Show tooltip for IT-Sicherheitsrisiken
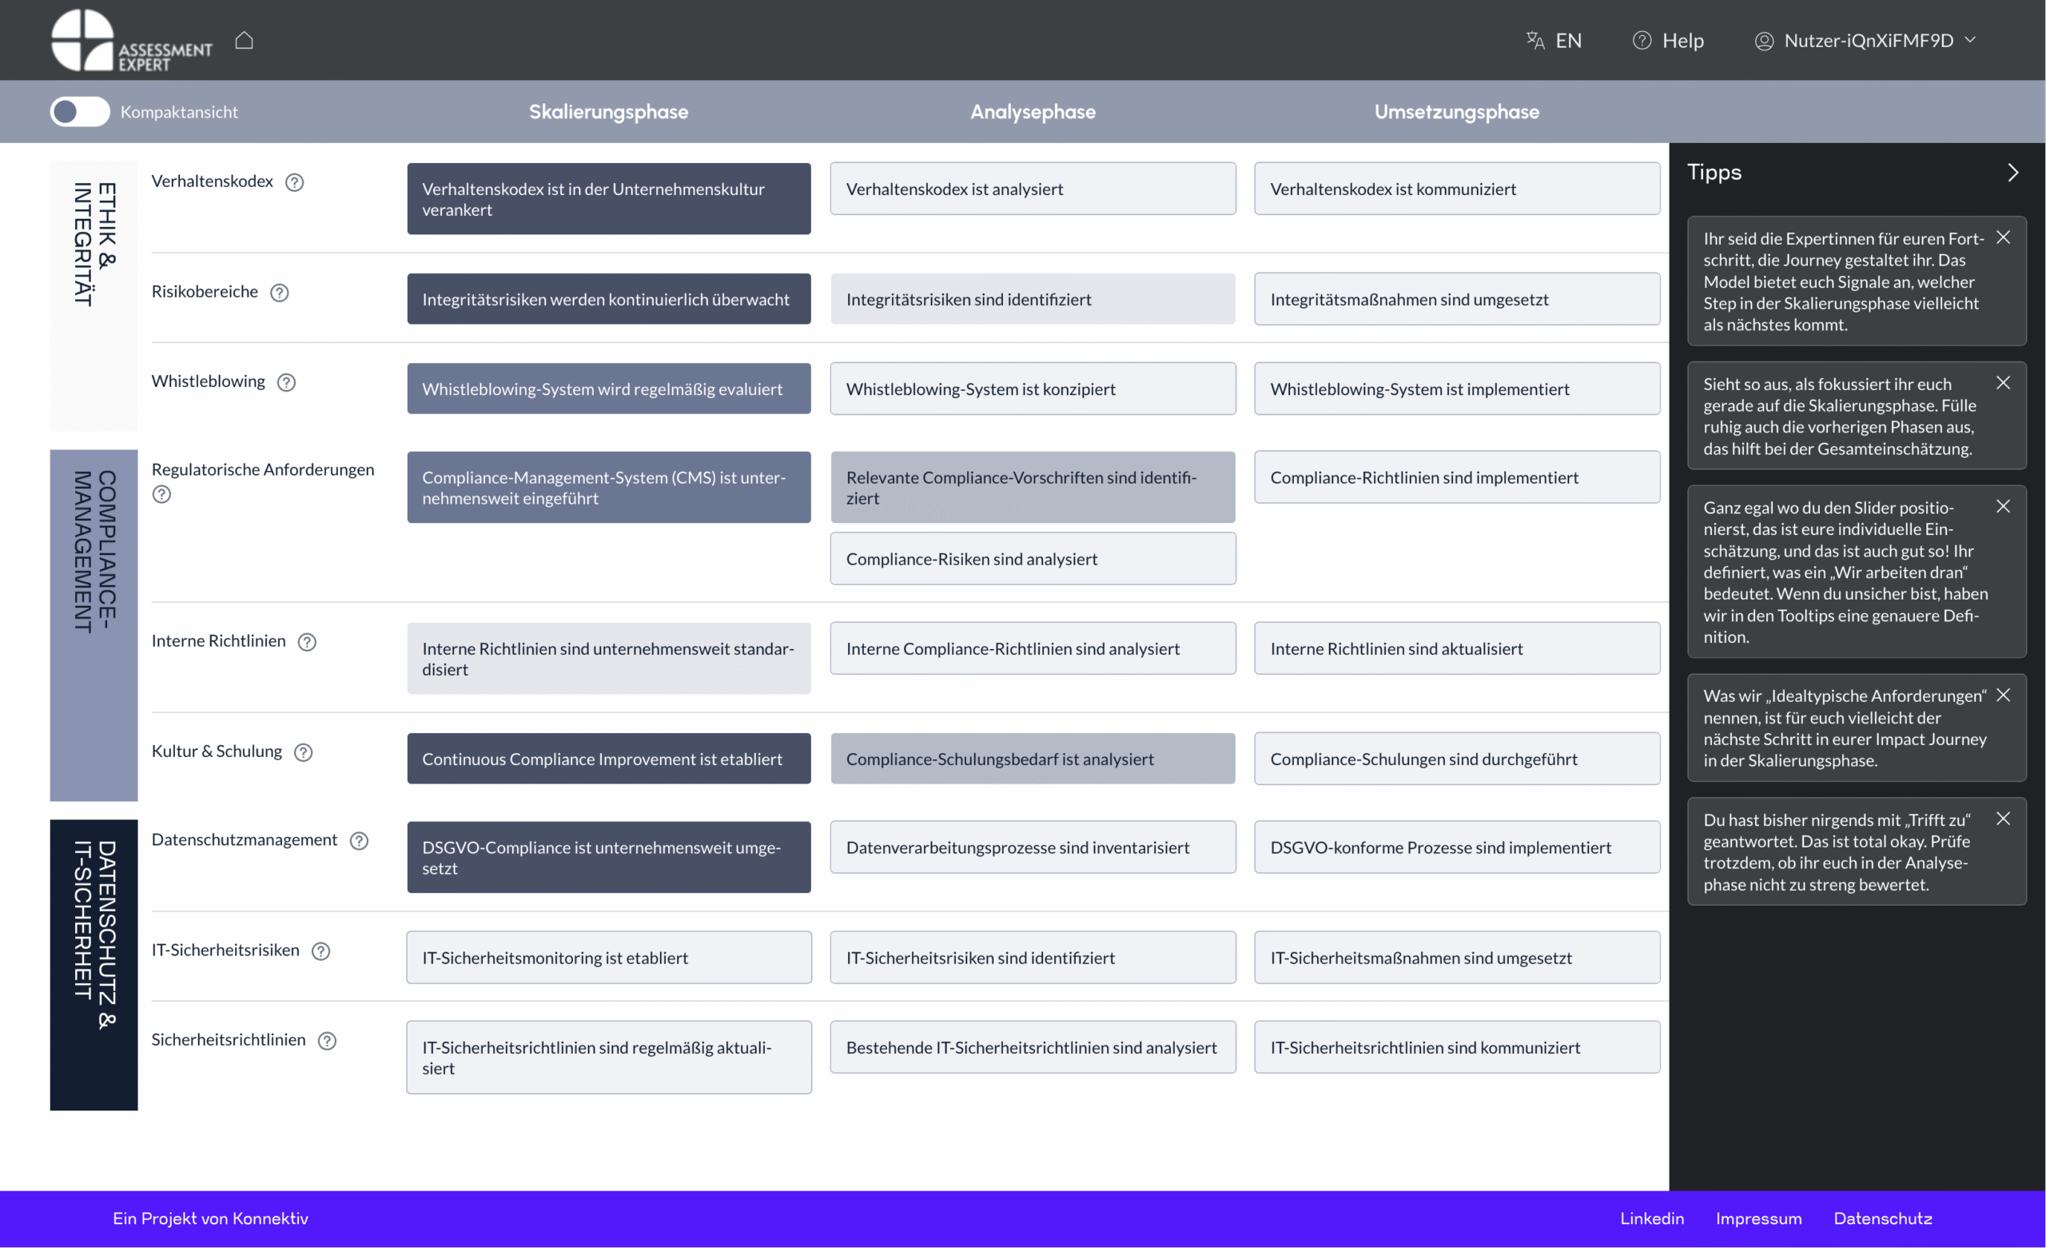The image size is (2046, 1248). (320, 951)
